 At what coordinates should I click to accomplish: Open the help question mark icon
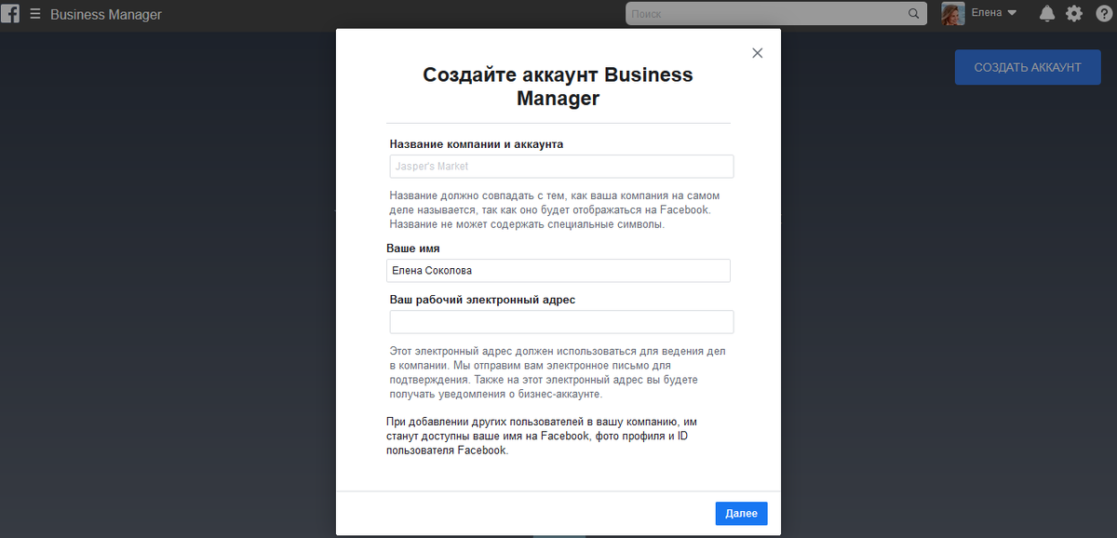(1103, 14)
